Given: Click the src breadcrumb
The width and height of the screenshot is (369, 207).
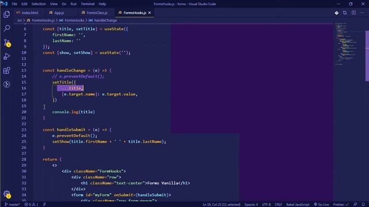Looking at the screenshot, I should coord(20,21).
